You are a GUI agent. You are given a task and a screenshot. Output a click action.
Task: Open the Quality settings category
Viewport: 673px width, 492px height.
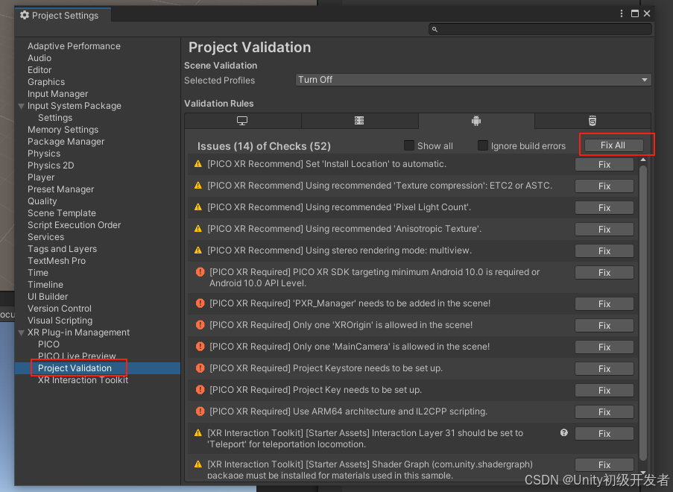click(x=42, y=201)
